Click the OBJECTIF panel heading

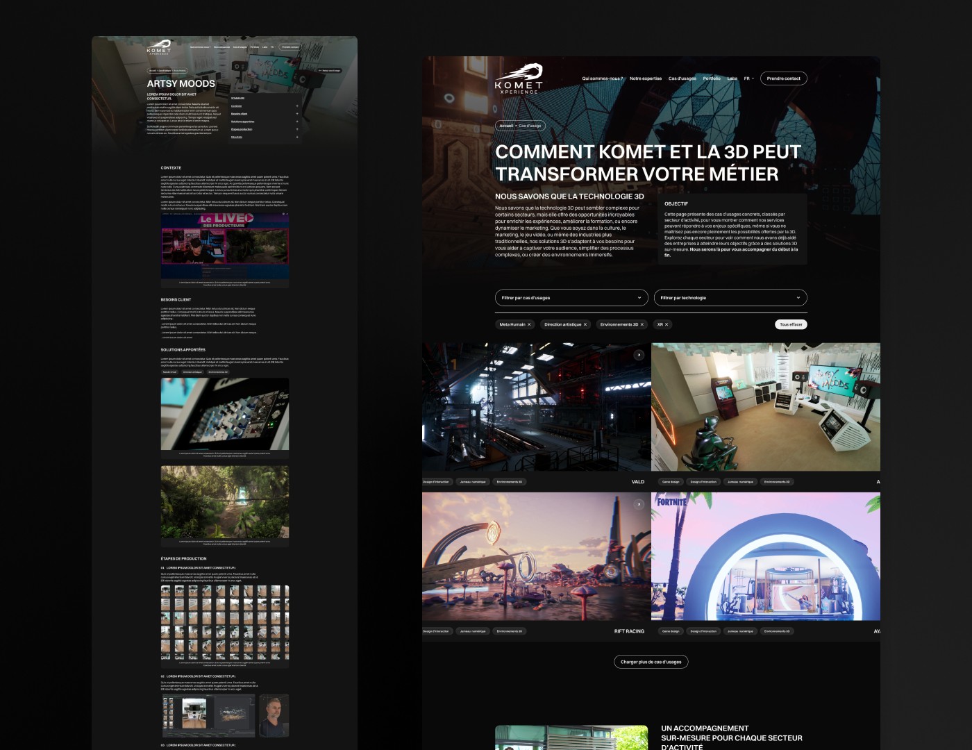[x=676, y=203]
